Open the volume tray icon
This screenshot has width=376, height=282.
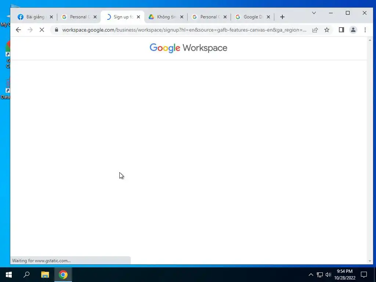tap(328, 275)
